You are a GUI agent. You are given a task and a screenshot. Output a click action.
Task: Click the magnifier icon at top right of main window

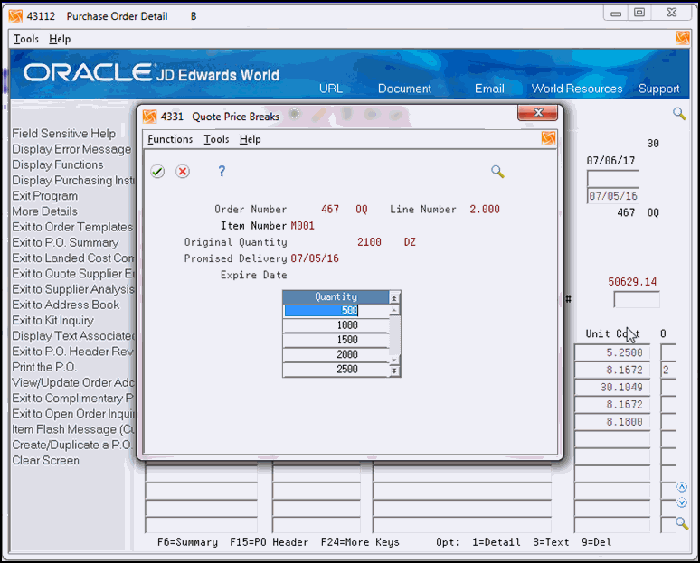pos(679,114)
